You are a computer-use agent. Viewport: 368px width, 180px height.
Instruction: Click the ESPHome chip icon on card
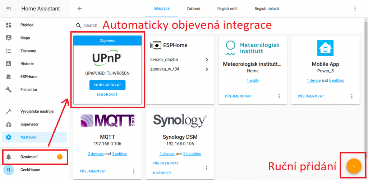(156, 45)
